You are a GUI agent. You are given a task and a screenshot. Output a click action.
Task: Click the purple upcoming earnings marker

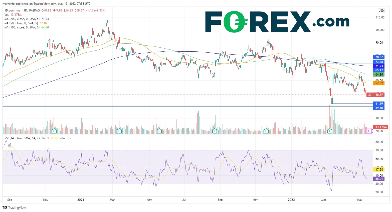(x=369, y=131)
